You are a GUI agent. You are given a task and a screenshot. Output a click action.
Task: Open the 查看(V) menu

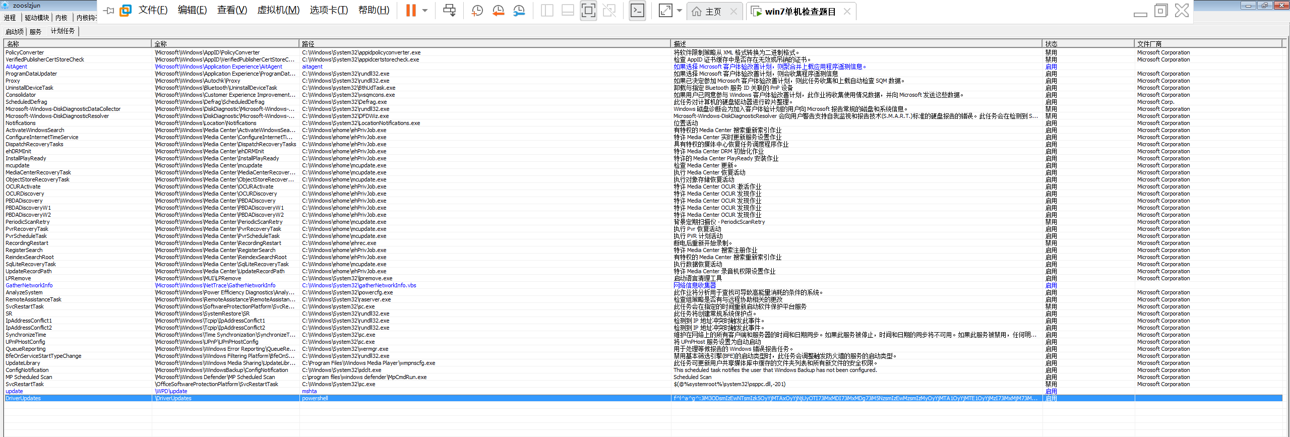[232, 11]
